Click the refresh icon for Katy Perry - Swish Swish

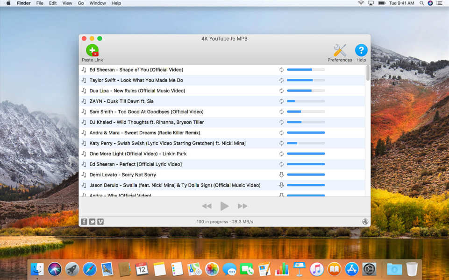point(281,143)
